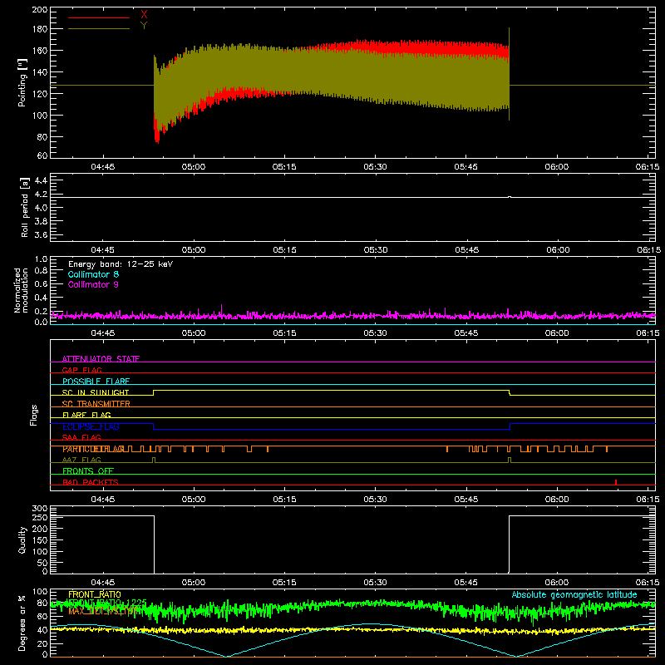Click the 'Normalized modulation' axis title
The width and height of the screenshot is (665, 665).
tap(22, 290)
